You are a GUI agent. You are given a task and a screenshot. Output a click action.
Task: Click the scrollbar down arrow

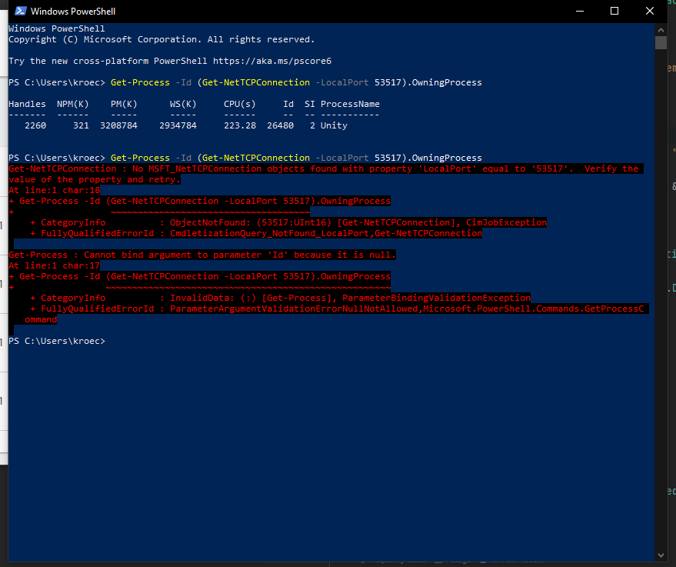[661, 554]
